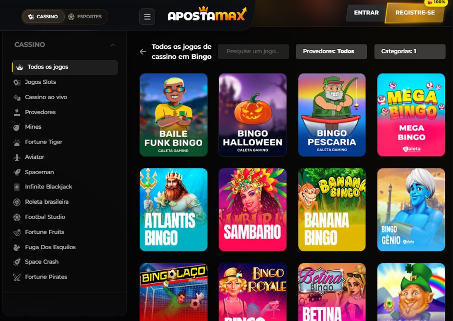The height and width of the screenshot is (321, 453).
Task: Click the Footbal Studio ball icon
Action: click(x=17, y=217)
